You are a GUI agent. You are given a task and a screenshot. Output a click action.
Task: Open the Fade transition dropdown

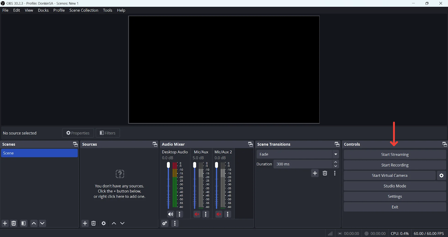[x=298, y=154]
